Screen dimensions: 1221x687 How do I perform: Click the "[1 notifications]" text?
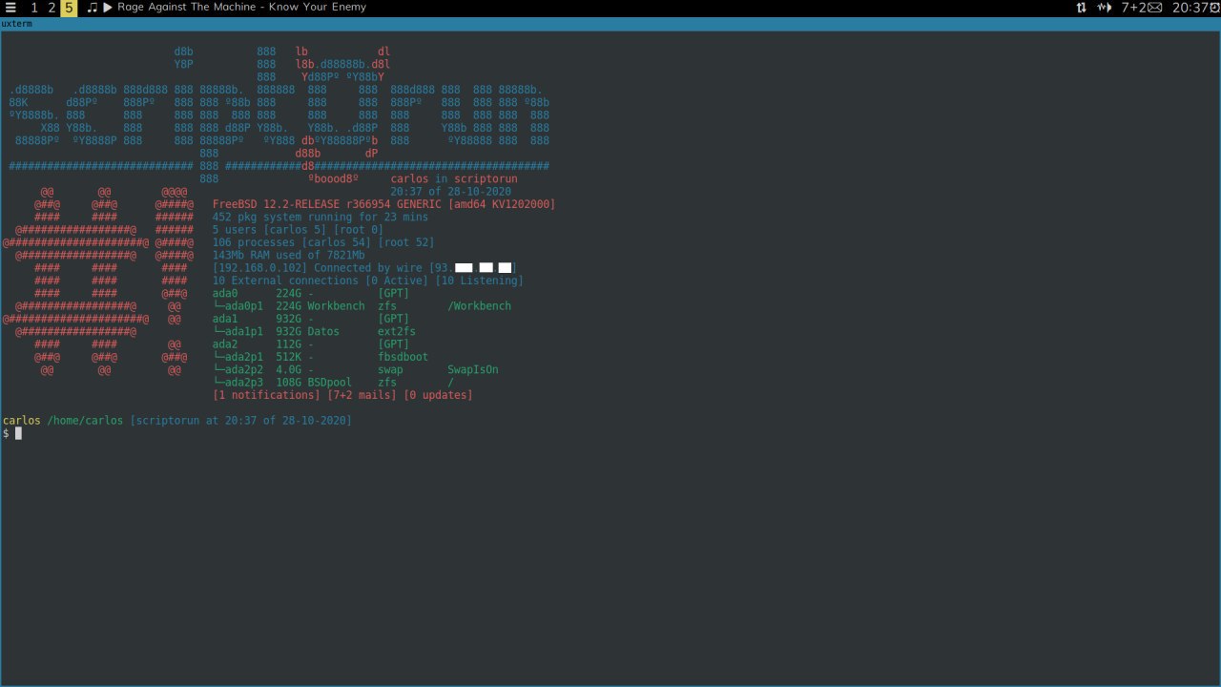pos(266,395)
